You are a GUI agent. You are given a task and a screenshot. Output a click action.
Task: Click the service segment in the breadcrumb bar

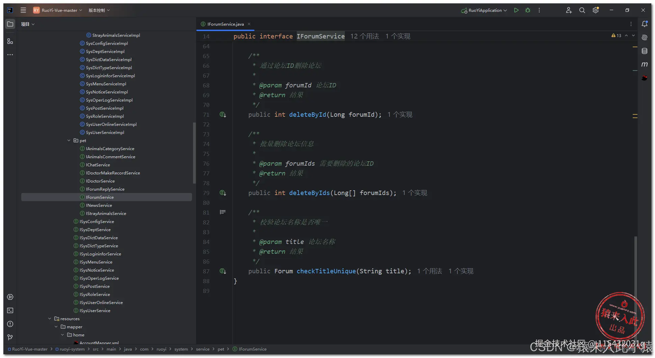[202, 349]
